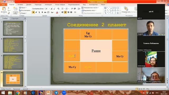Apply strikethrough (abc) formatting

(45, 12)
